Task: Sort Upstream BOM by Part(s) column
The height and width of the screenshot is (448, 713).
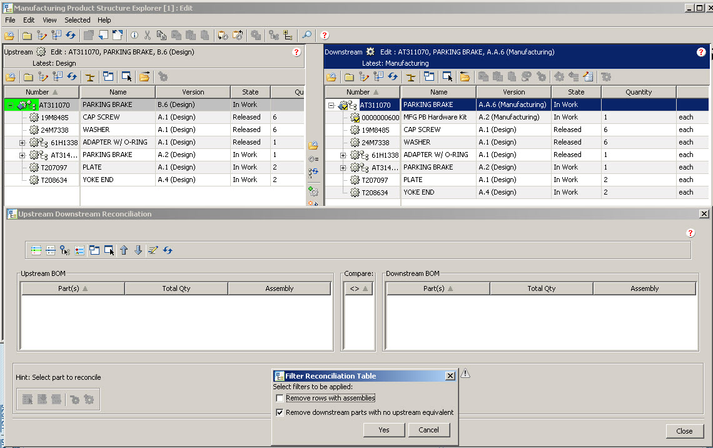Action: tap(73, 288)
